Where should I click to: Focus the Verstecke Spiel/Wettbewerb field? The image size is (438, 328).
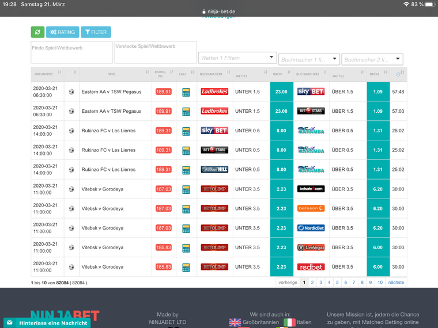tap(155, 52)
